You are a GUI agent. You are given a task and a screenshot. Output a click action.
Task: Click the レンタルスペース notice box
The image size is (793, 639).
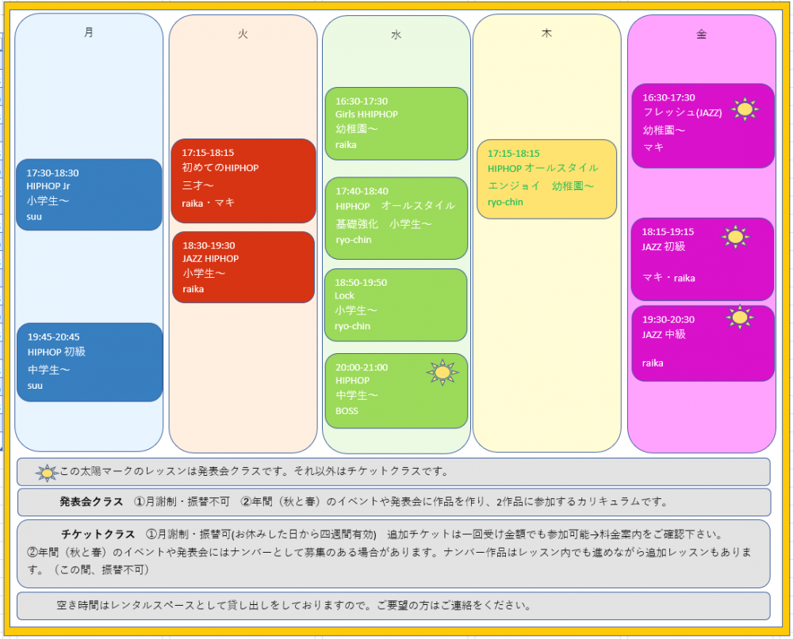pos(393,606)
